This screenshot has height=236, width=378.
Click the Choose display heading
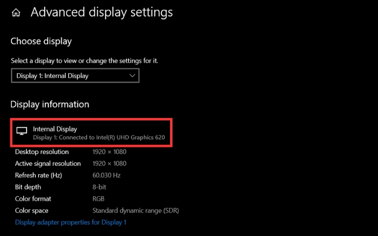pyautogui.click(x=41, y=42)
